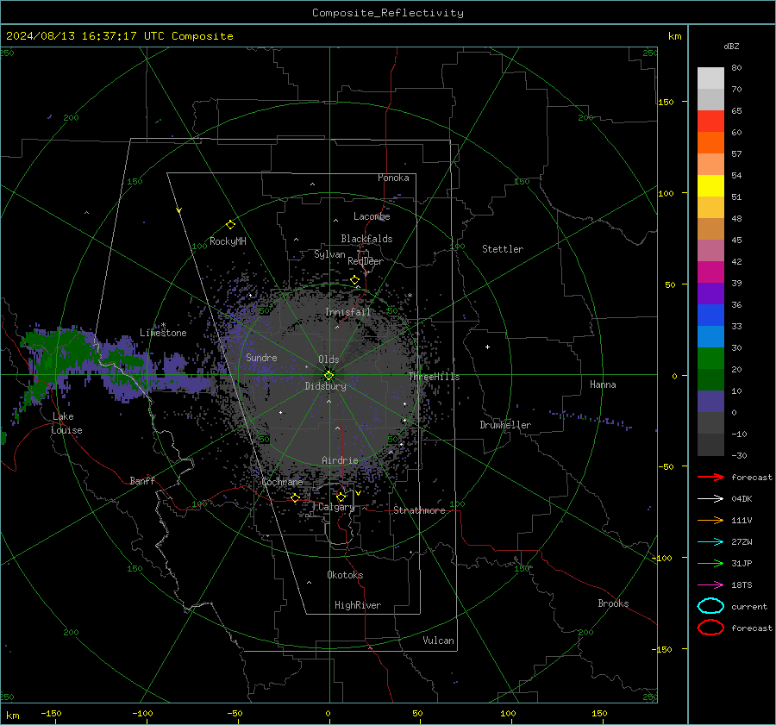776x725 pixels.
Task: Pick the purple 36-39 dBZ swatch
Action: [x=710, y=294]
